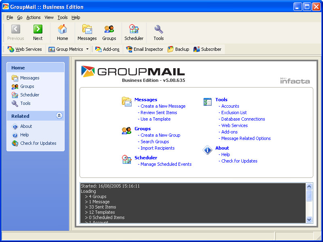The height and width of the screenshot is (242, 323).
Task: Expand the Group Metrics dropdown arrow
Action: [x=87, y=49]
